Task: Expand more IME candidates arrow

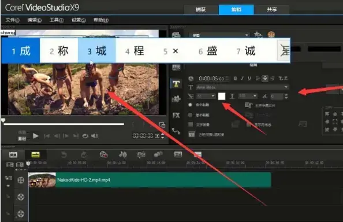Action: pyautogui.click(x=284, y=51)
